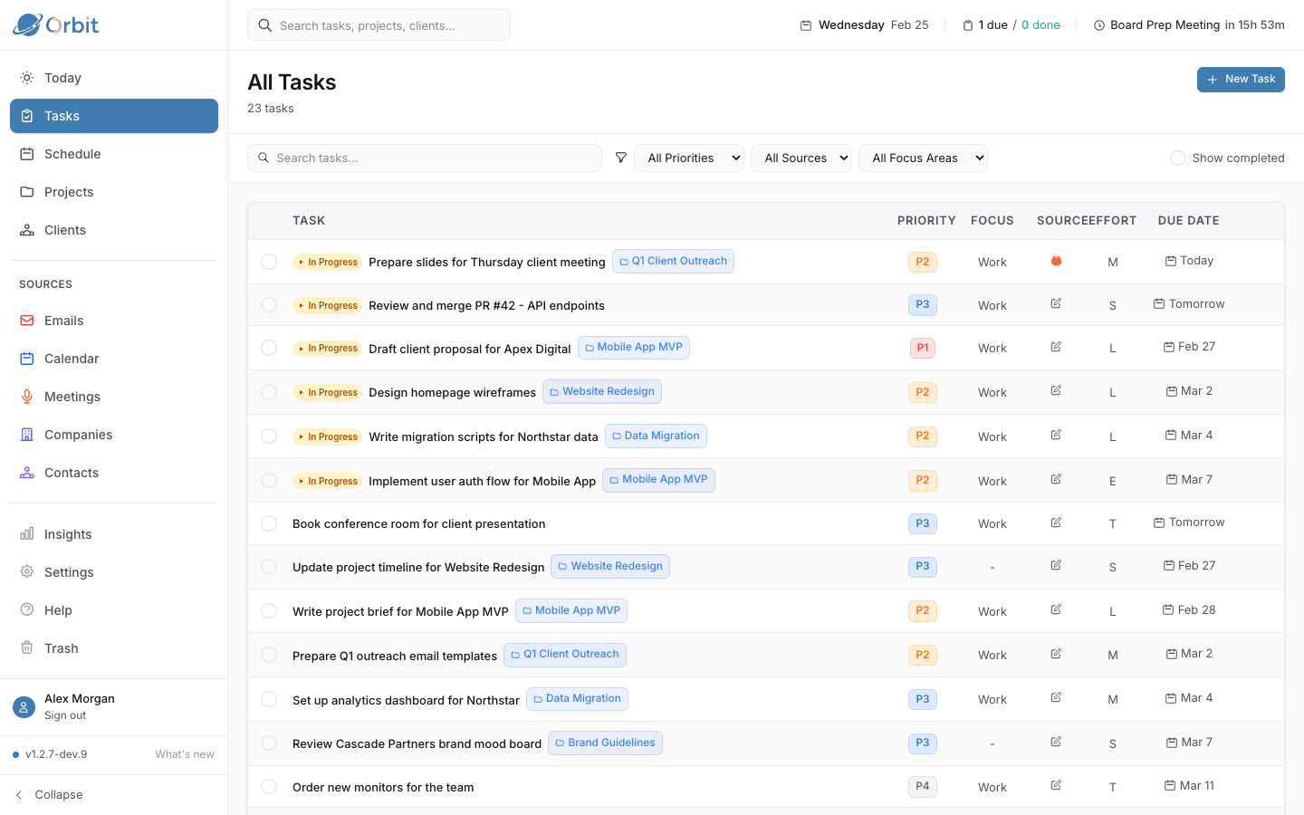Open the All Priorities dropdown
Viewport: 1304px width, 815px height.
689,158
